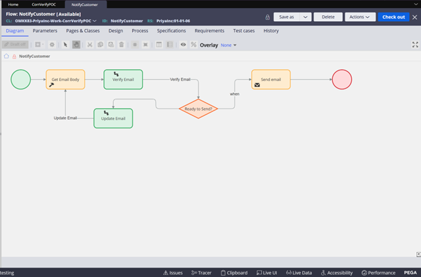Click envelope icon on Send email

point(257,85)
